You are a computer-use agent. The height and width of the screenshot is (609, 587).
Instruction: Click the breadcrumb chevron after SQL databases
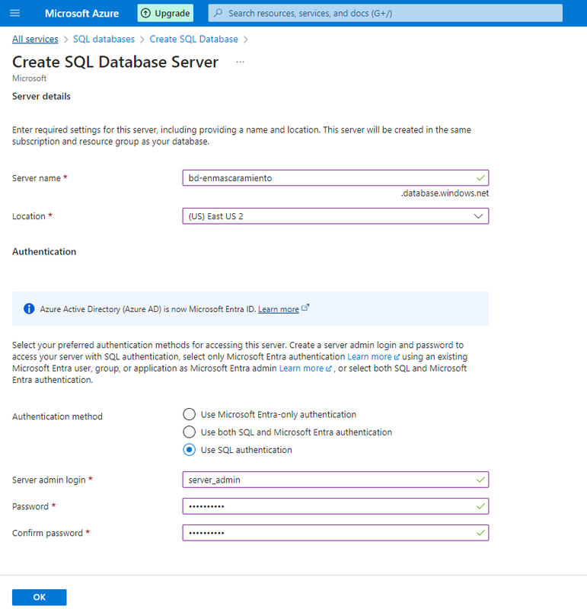(142, 40)
